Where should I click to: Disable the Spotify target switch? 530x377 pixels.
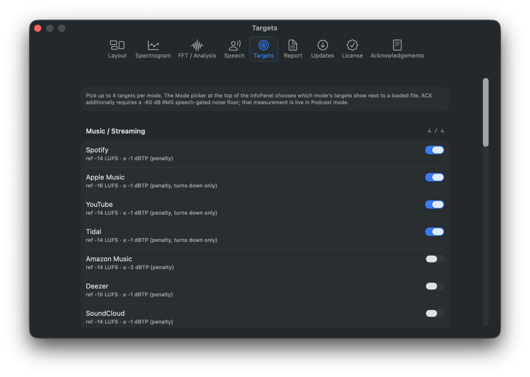[x=434, y=150]
